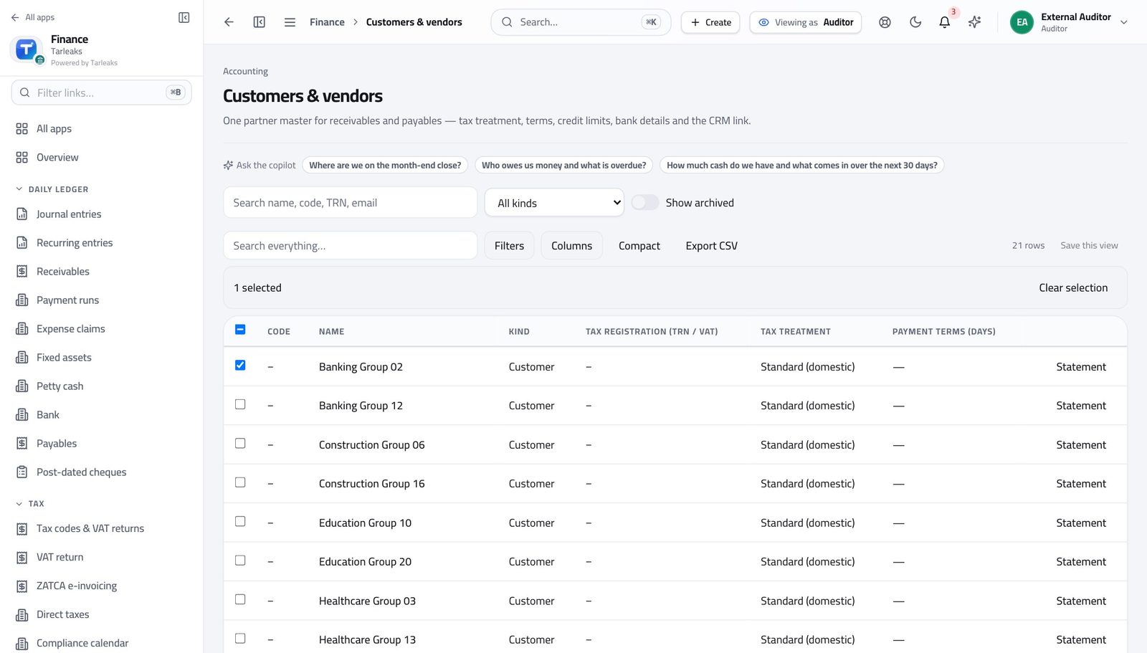The image size is (1147, 653).
Task: Toggle the Show archived switch
Action: (x=645, y=203)
